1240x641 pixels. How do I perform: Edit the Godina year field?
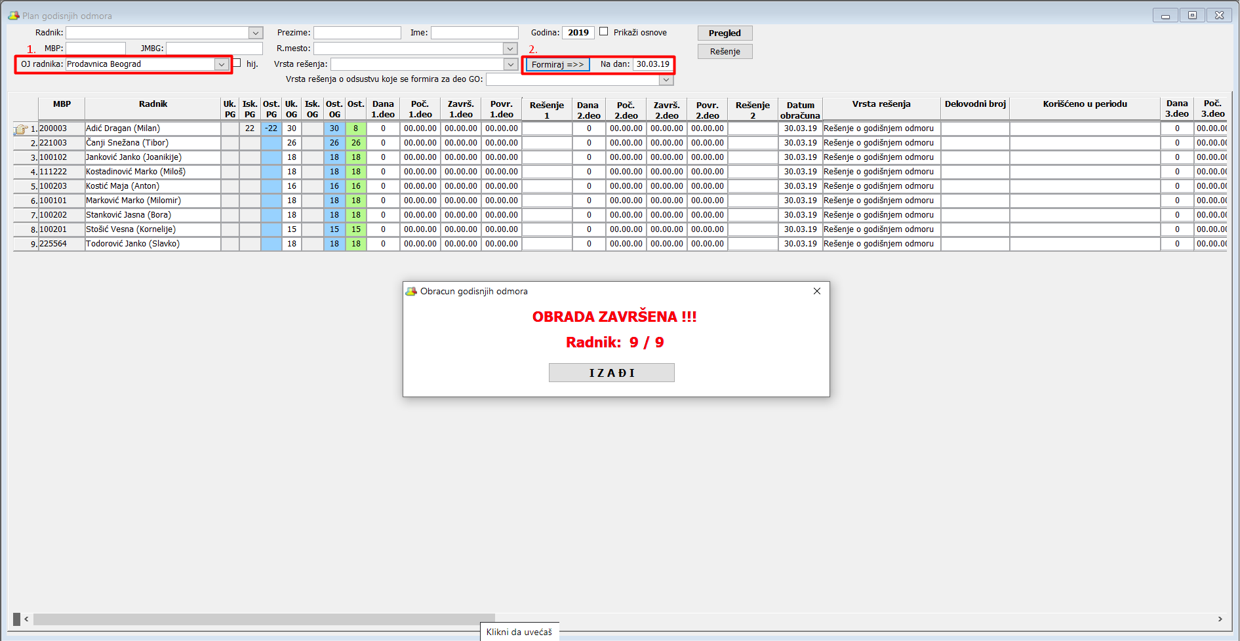(x=578, y=33)
